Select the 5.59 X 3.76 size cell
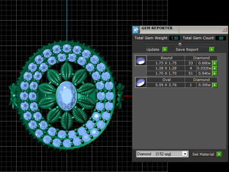229x172 pixels. 166,85
